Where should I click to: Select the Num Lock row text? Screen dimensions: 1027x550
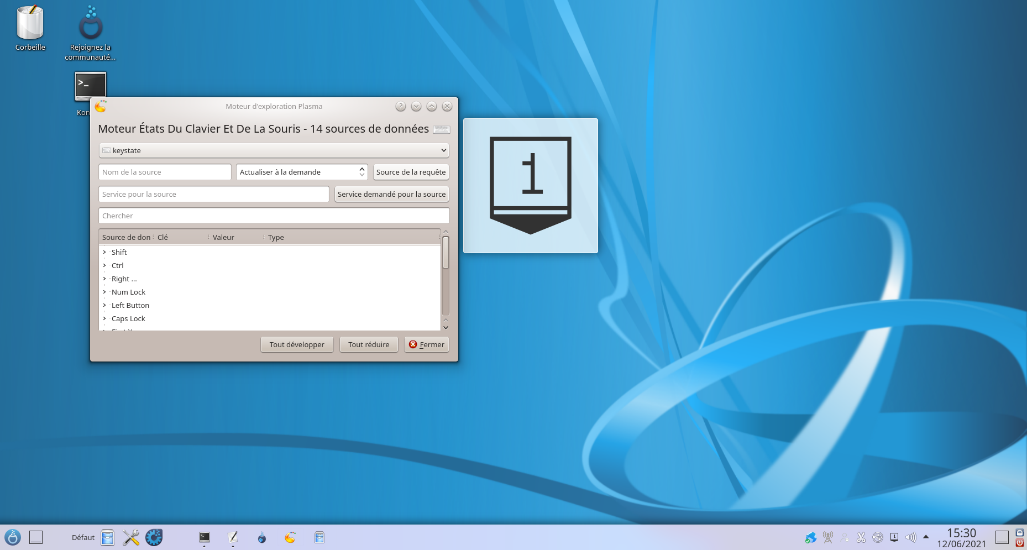pyautogui.click(x=128, y=292)
